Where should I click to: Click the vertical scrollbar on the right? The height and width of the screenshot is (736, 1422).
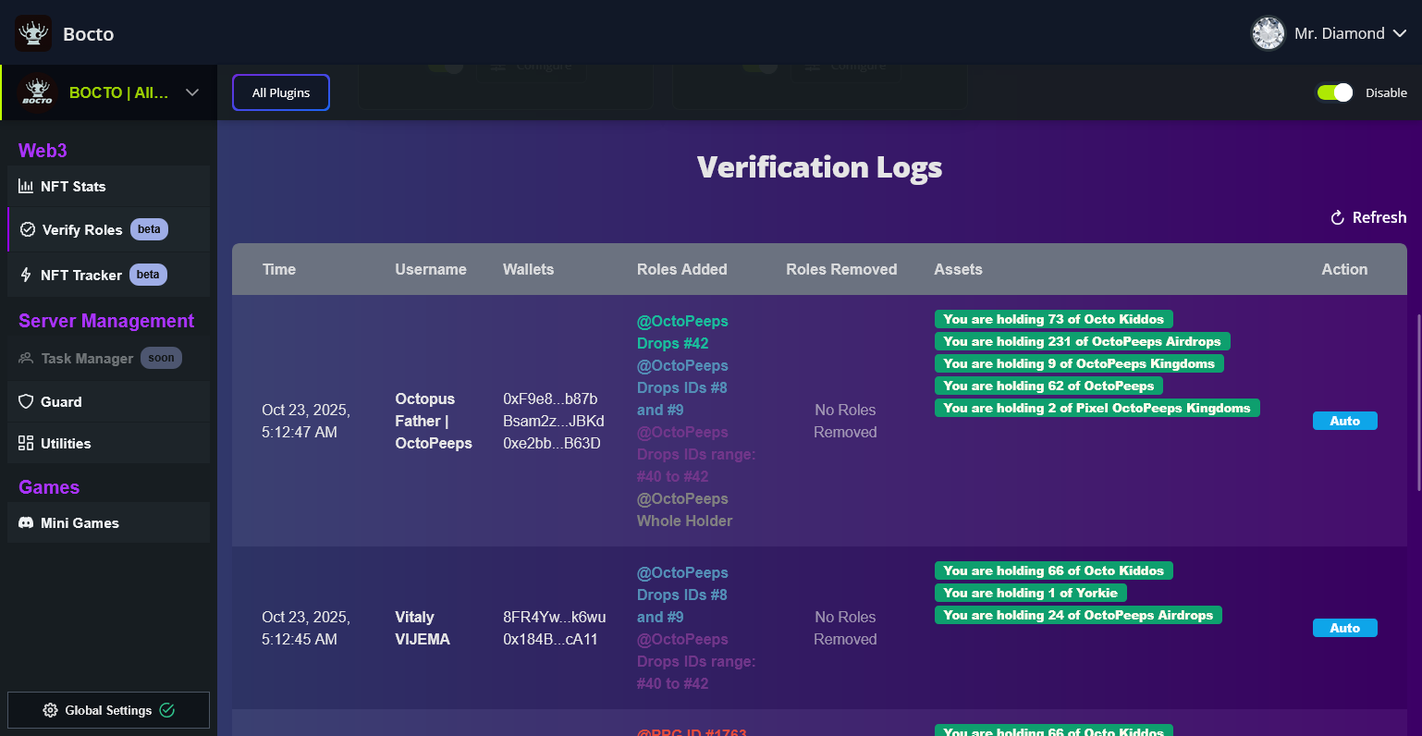click(1418, 398)
